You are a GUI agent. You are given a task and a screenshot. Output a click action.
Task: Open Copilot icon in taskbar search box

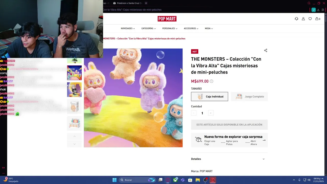click(151, 180)
